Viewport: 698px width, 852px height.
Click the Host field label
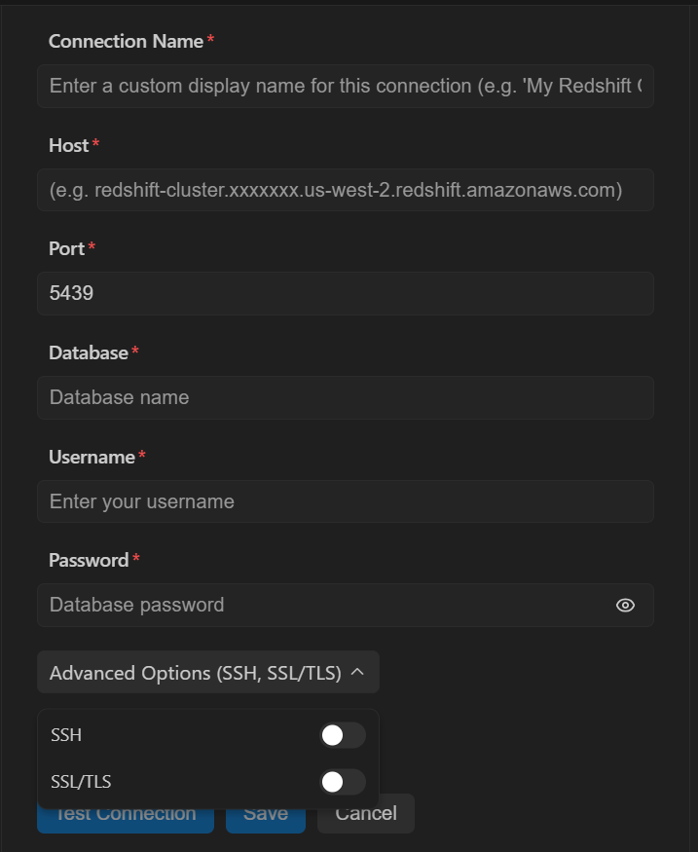click(68, 145)
